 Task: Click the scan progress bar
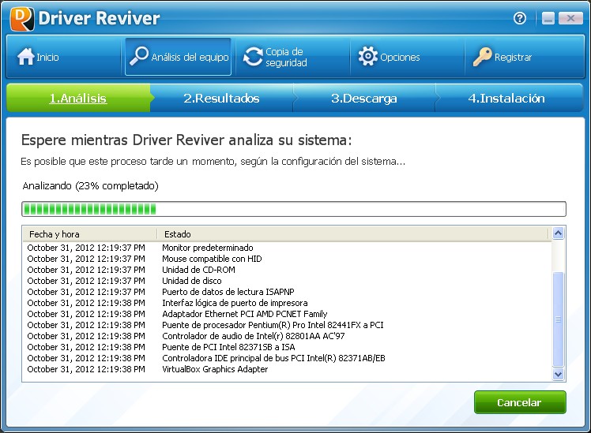click(x=294, y=209)
